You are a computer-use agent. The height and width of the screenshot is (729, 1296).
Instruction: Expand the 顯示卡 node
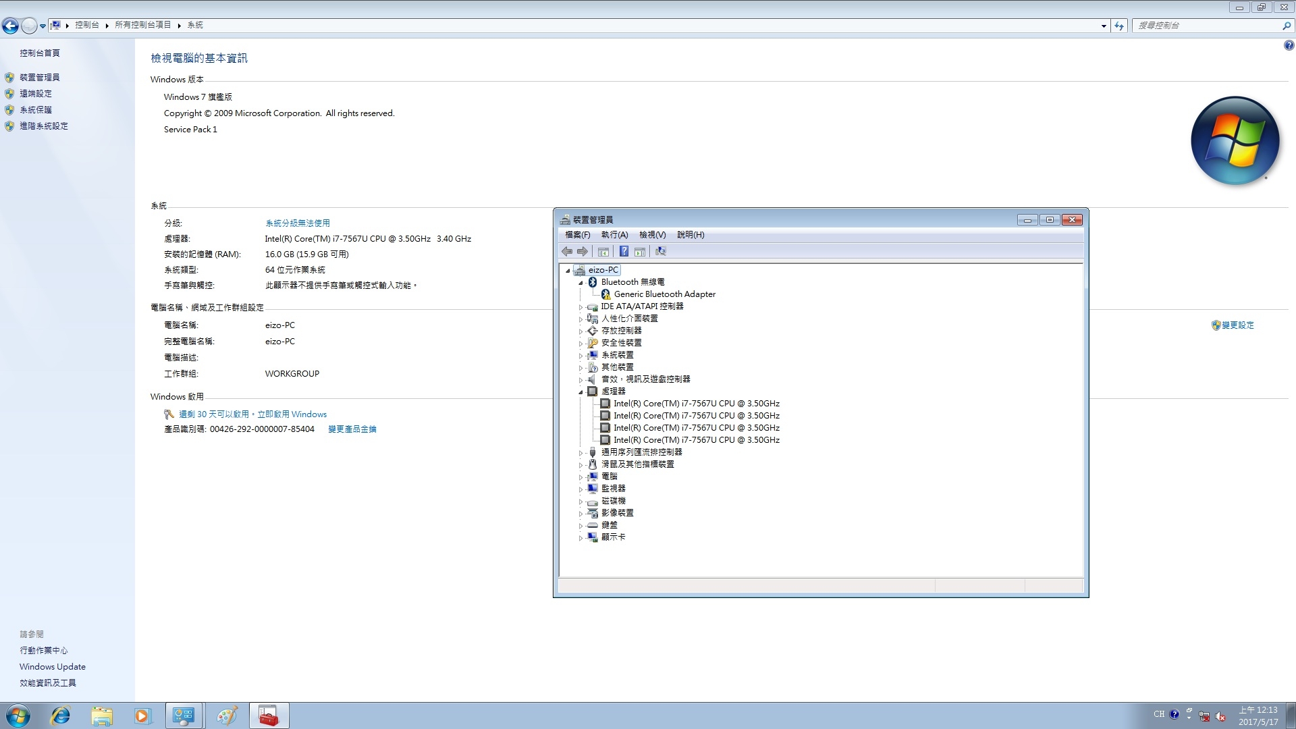580,538
